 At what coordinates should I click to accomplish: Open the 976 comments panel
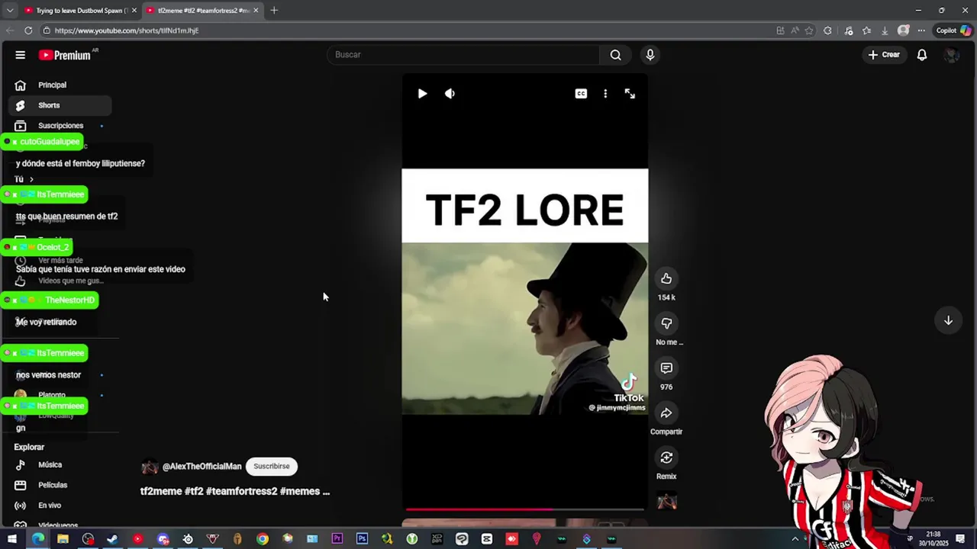point(666,368)
